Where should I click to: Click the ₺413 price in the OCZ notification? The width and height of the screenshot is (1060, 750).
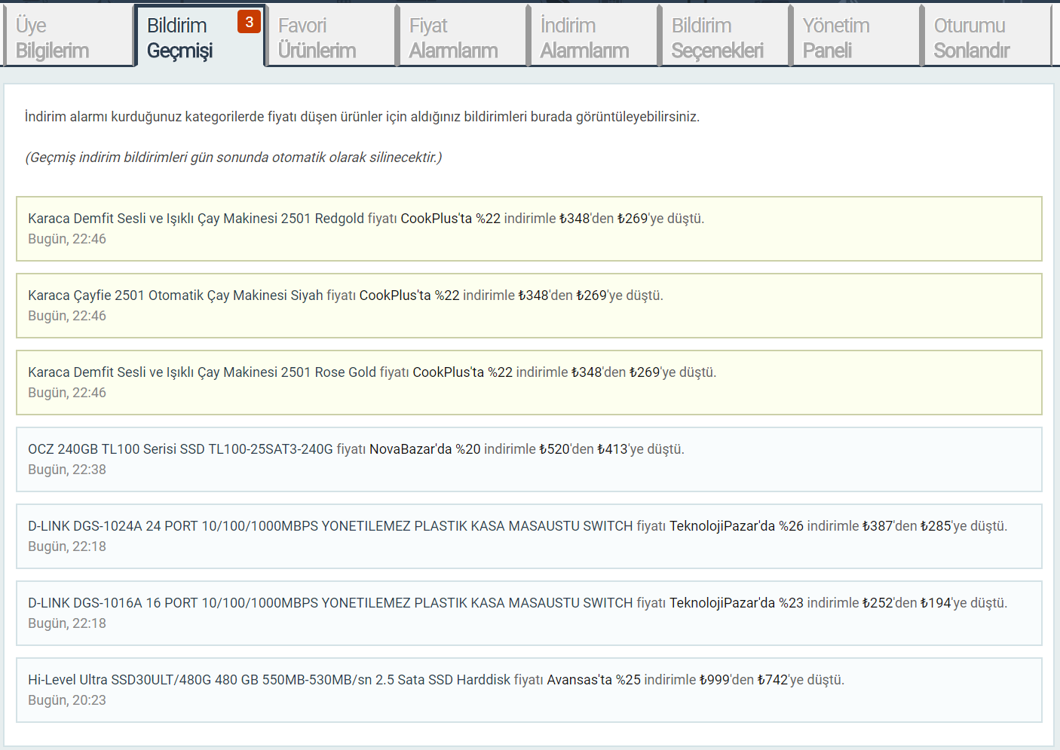tap(612, 449)
